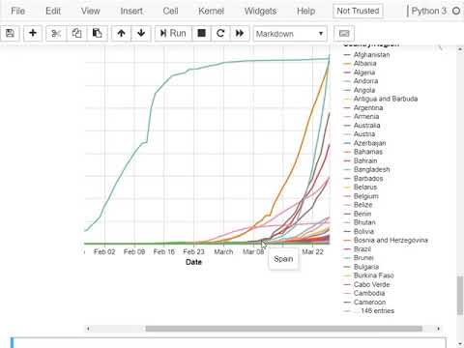464x348 pixels.
Task: Click Afghanistan in the chart legend
Action: (371, 55)
